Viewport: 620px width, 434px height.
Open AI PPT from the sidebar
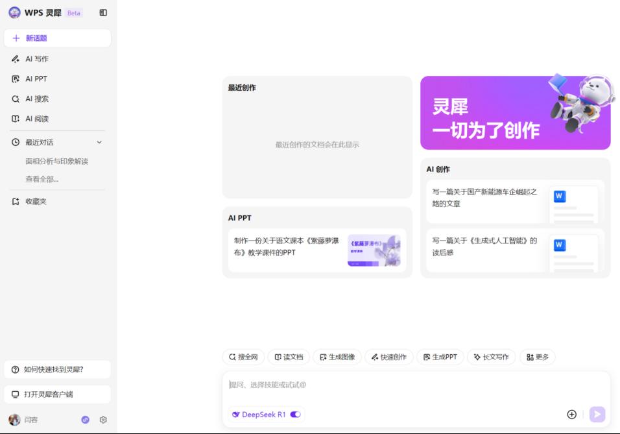tap(57, 78)
